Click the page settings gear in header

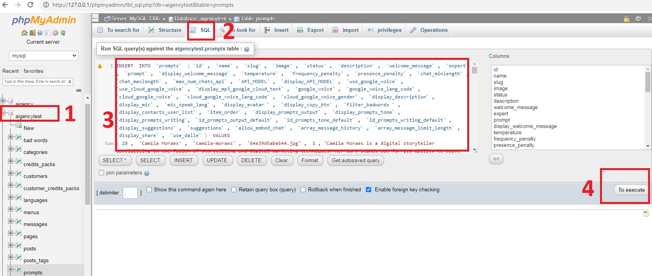638,19
